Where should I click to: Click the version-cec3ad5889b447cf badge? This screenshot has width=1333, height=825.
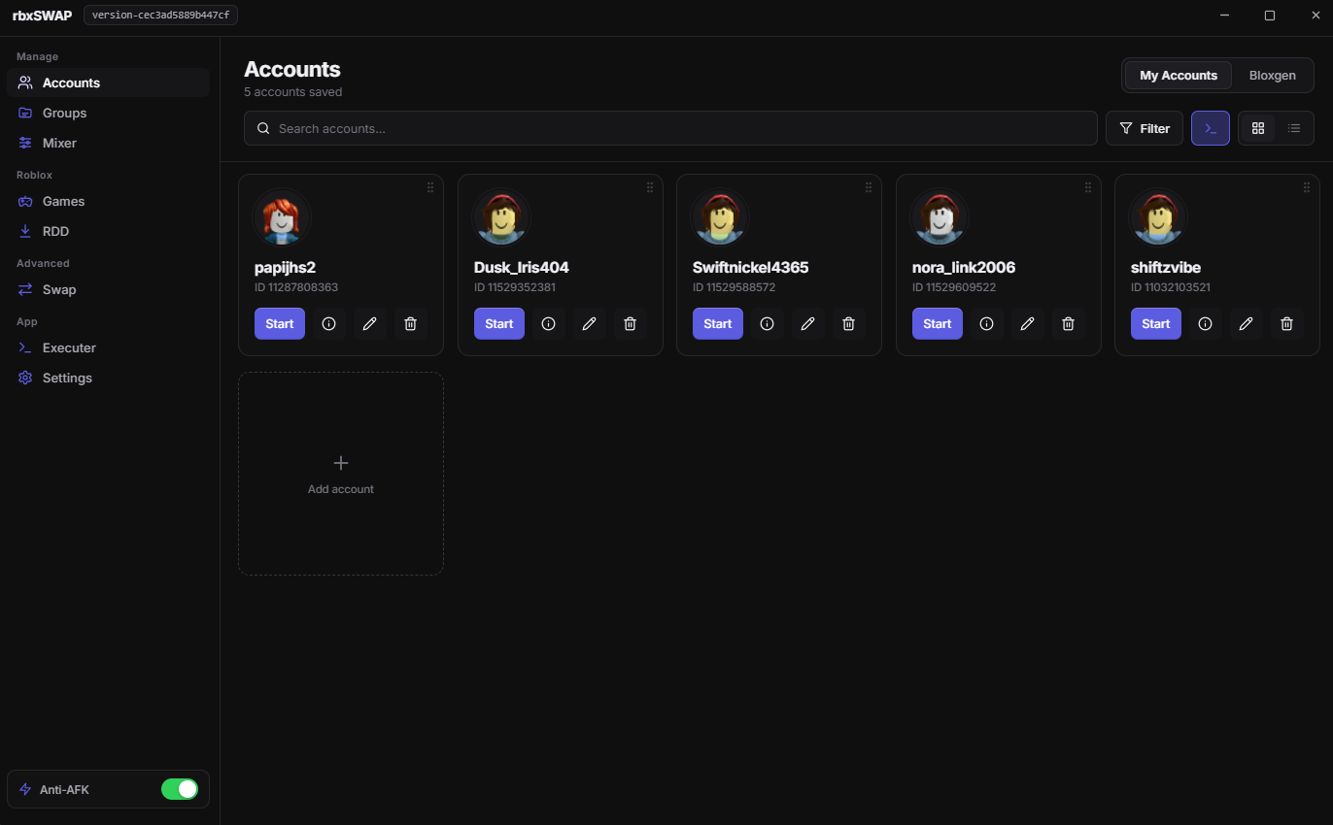click(161, 15)
